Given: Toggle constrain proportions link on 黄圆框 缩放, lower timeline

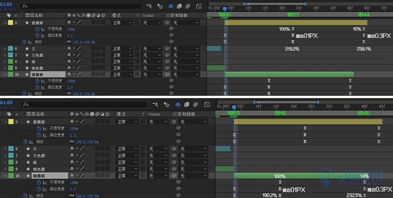Looking at the screenshot, I should (72, 142).
